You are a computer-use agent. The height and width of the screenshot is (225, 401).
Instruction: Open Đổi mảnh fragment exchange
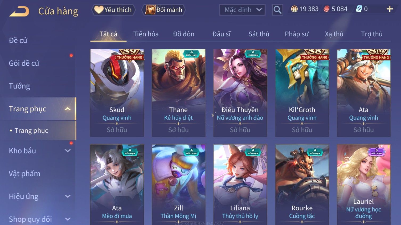[x=164, y=10]
